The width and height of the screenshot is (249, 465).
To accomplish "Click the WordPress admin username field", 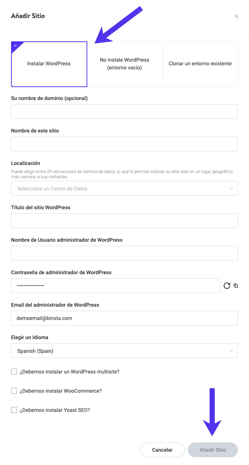I will pos(124,253).
